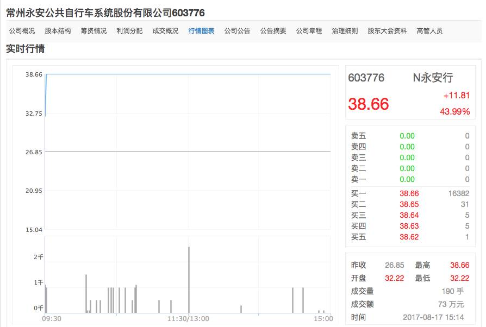Click the stock name N永安行

coord(433,78)
